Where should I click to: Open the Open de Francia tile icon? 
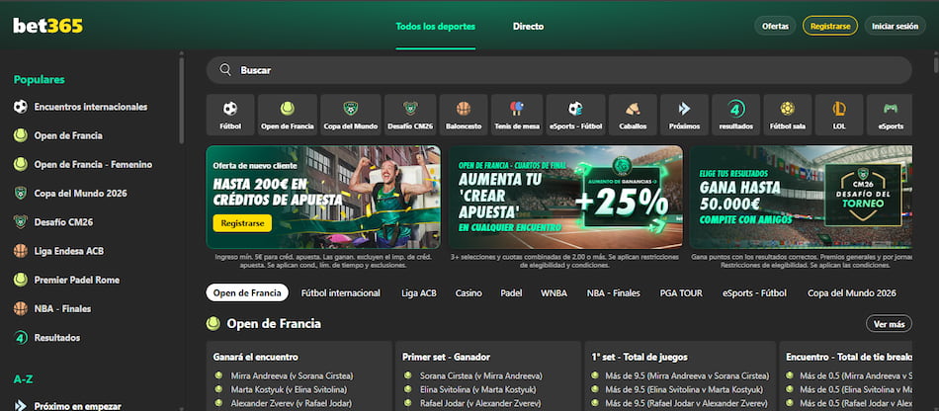pos(288,109)
